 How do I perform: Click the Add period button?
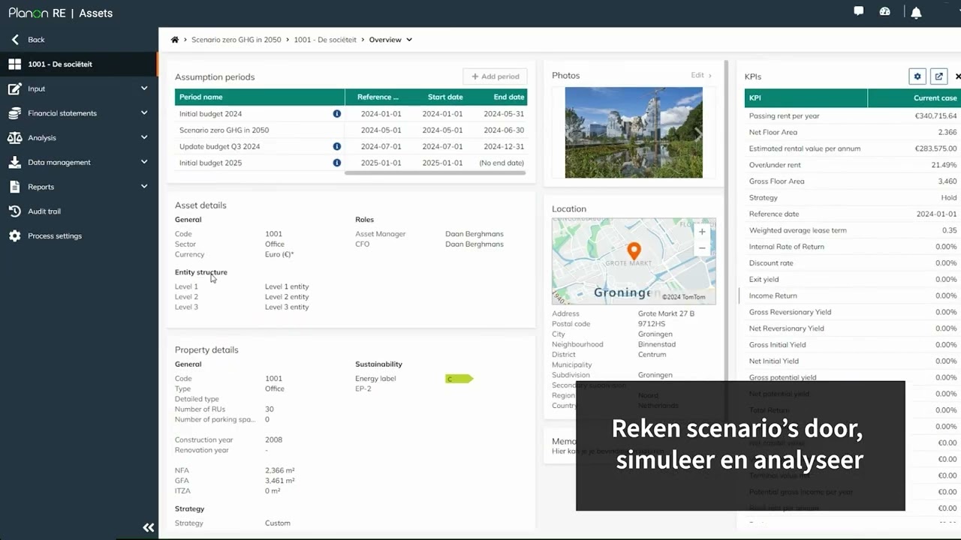pos(495,76)
